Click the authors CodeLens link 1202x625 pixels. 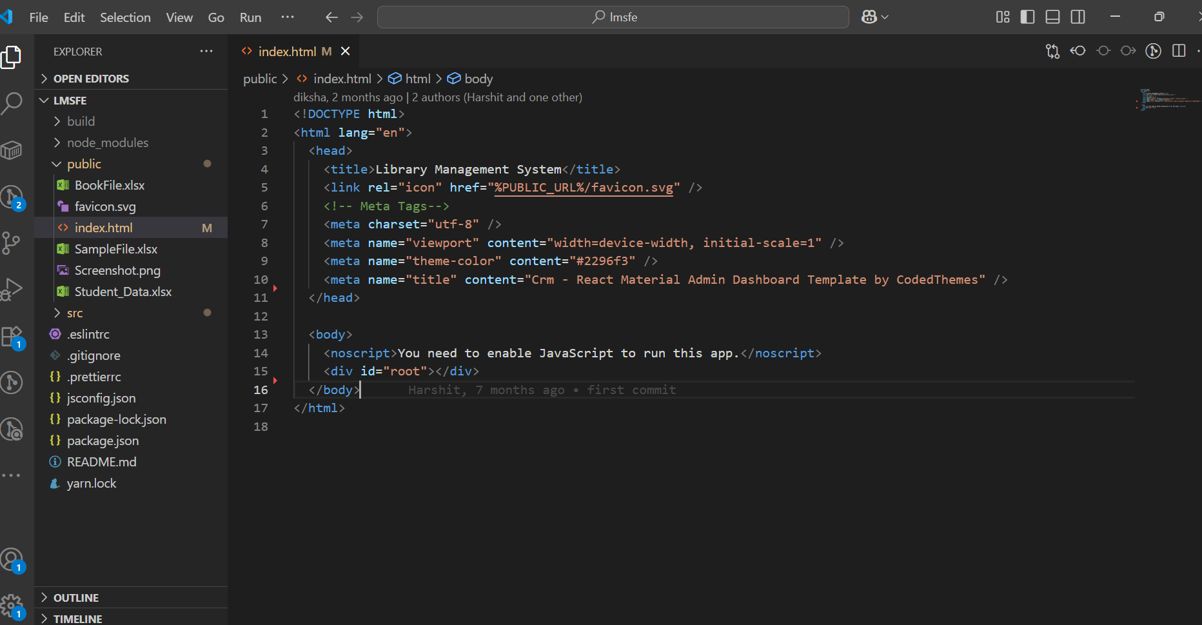pos(497,97)
